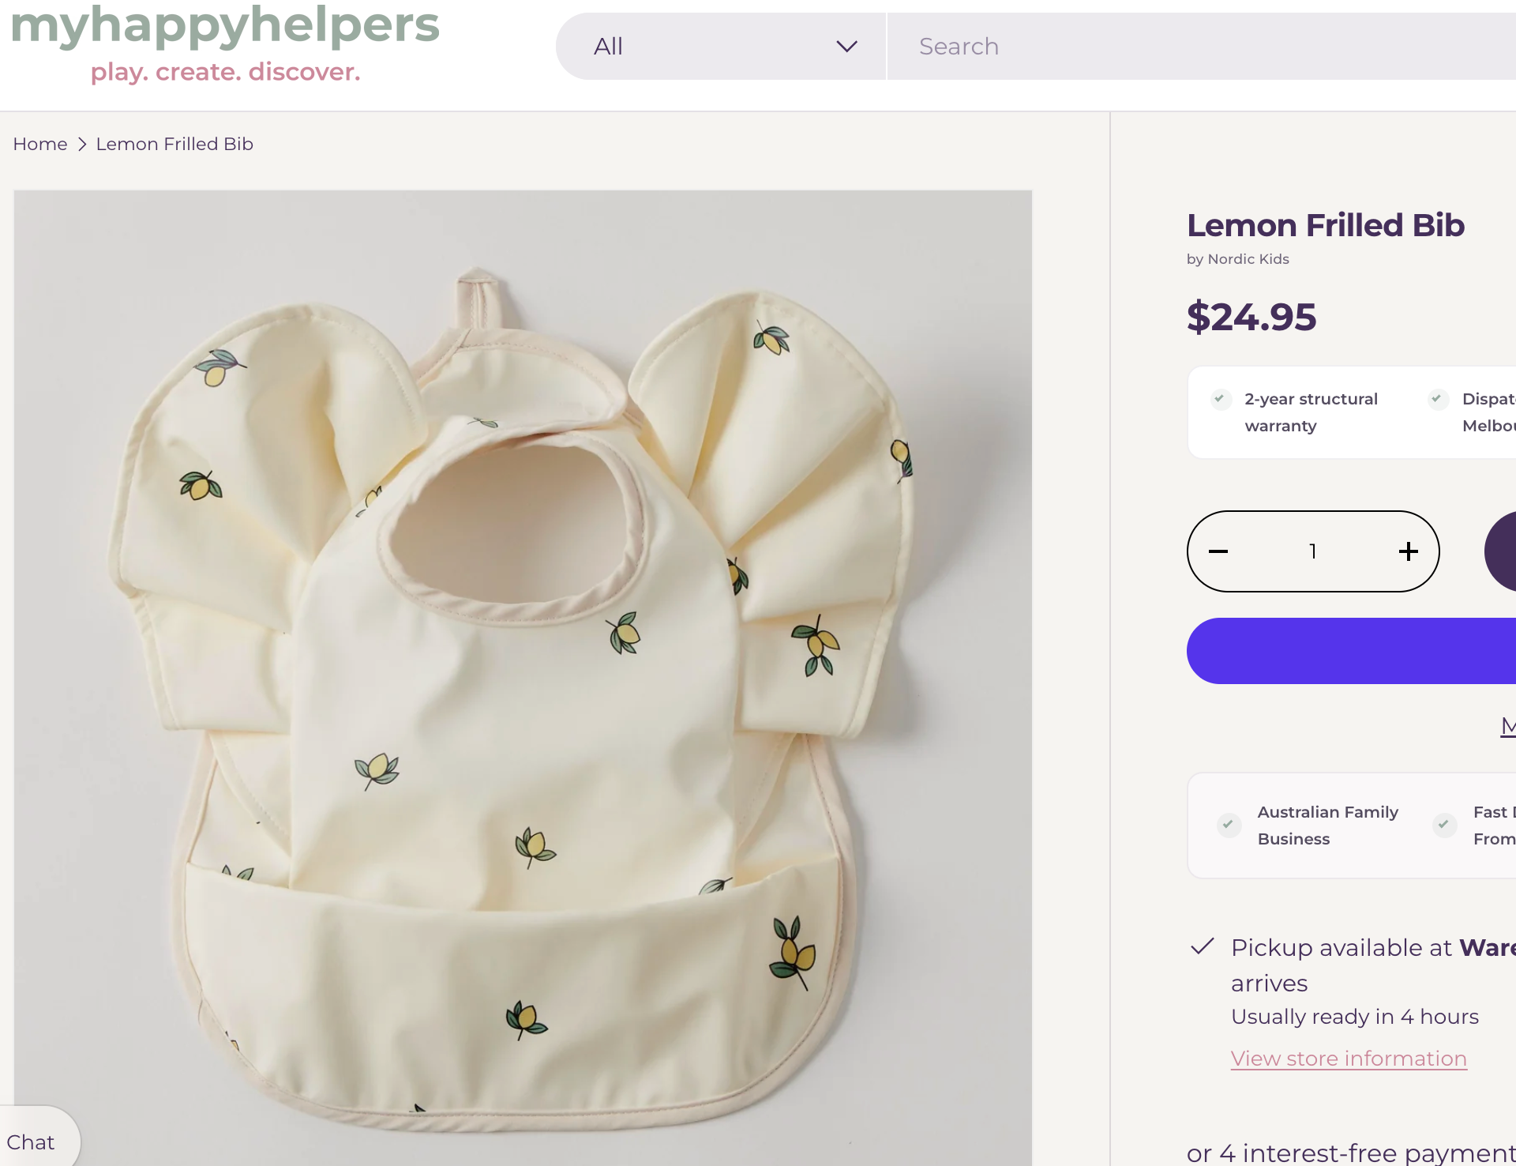Select the Lemon Frilled Bib breadcrumb

[174, 144]
